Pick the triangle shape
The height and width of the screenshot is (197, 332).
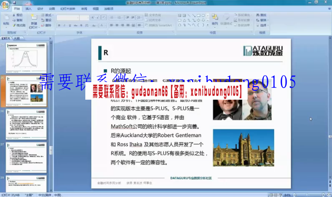pyautogui.click(x=184, y=20)
